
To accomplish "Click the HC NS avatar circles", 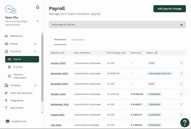I will tap(10, 9).
